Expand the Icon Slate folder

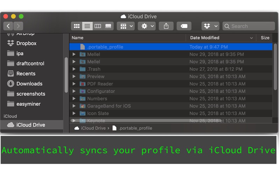tap(74, 113)
